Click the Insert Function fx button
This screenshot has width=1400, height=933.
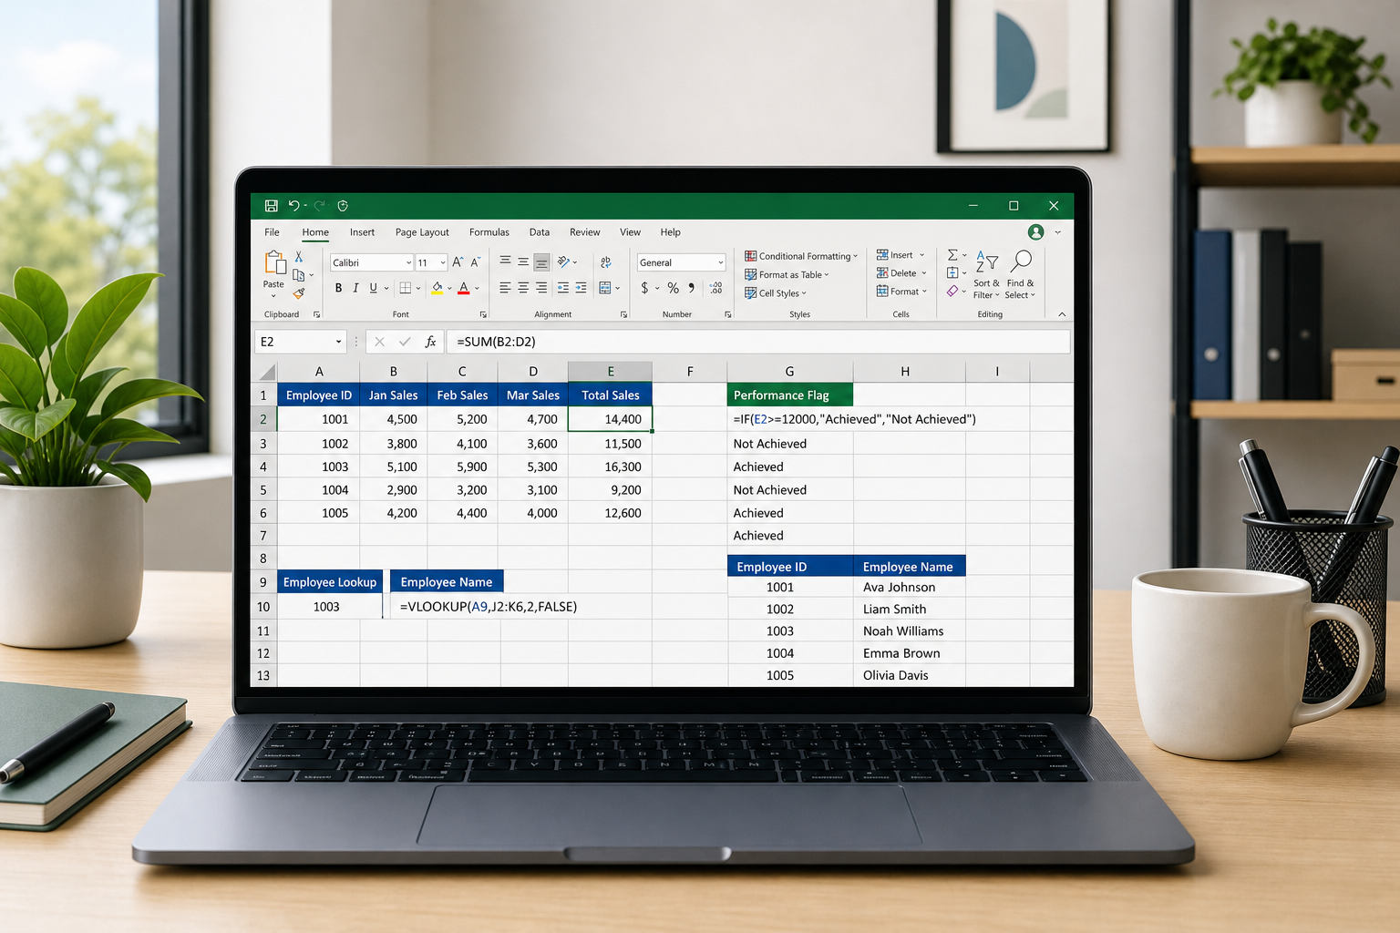[x=431, y=342]
